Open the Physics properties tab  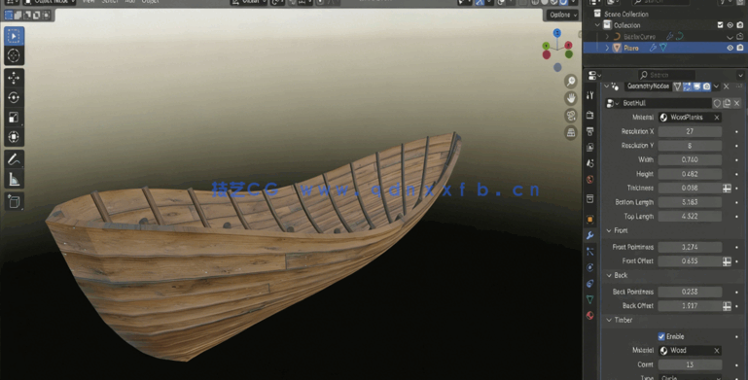click(x=590, y=267)
